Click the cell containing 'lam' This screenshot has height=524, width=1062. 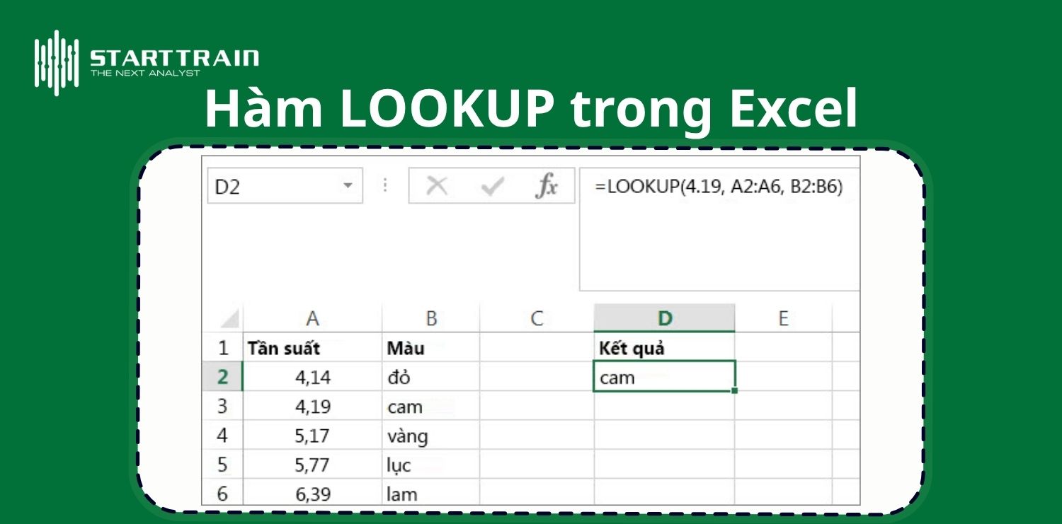tap(402, 494)
